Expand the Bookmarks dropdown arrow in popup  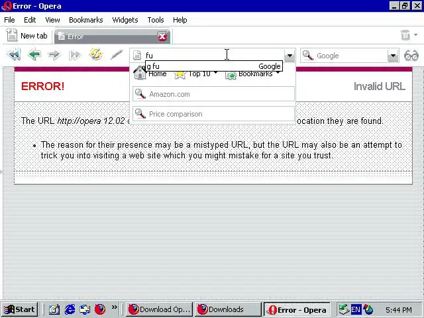[x=278, y=73]
